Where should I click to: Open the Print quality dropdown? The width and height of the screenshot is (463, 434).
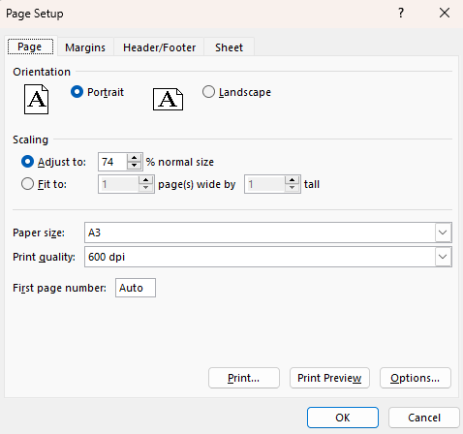tap(443, 257)
